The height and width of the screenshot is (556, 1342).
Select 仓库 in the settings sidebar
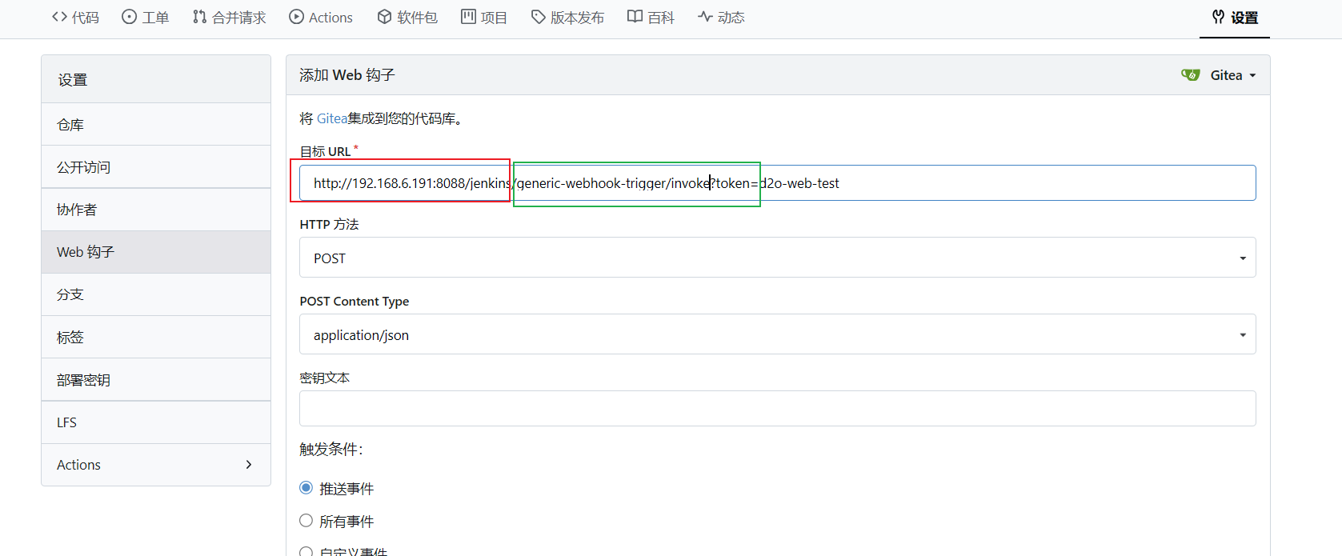pyautogui.click(x=156, y=125)
